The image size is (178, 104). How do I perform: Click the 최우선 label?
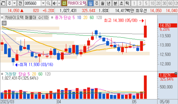point(141,11)
